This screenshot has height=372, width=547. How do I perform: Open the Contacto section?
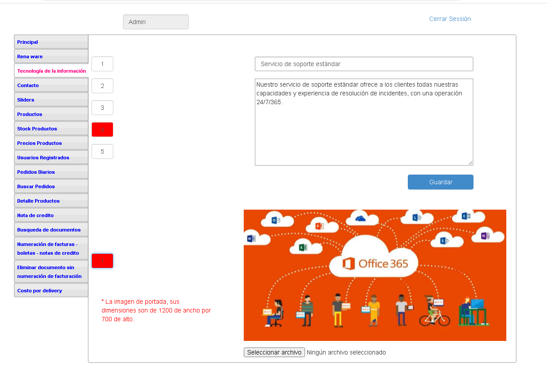(x=51, y=85)
